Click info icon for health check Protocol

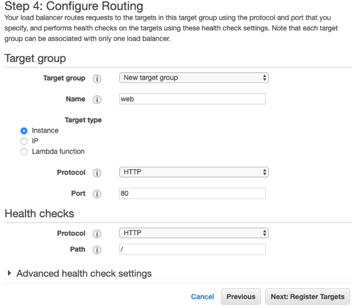pyautogui.click(x=97, y=234)
